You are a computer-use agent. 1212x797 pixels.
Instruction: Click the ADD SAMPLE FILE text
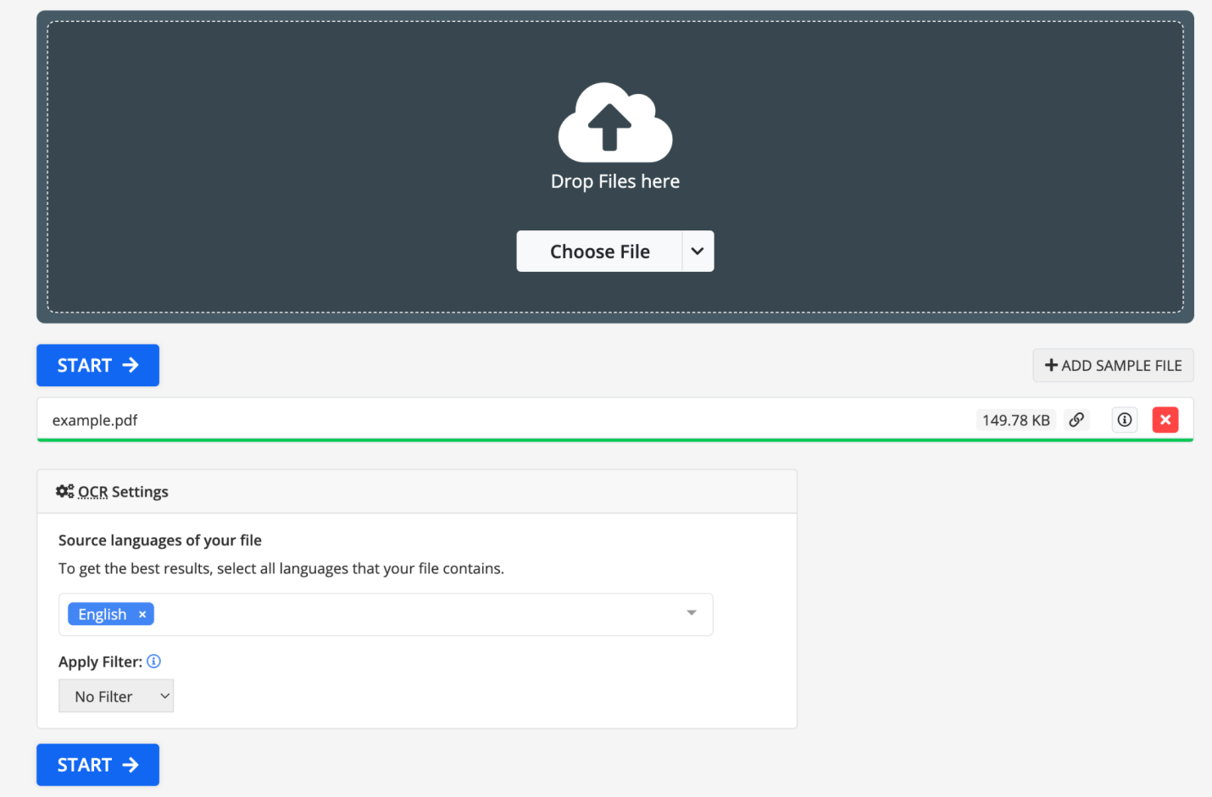point(1120,366)
